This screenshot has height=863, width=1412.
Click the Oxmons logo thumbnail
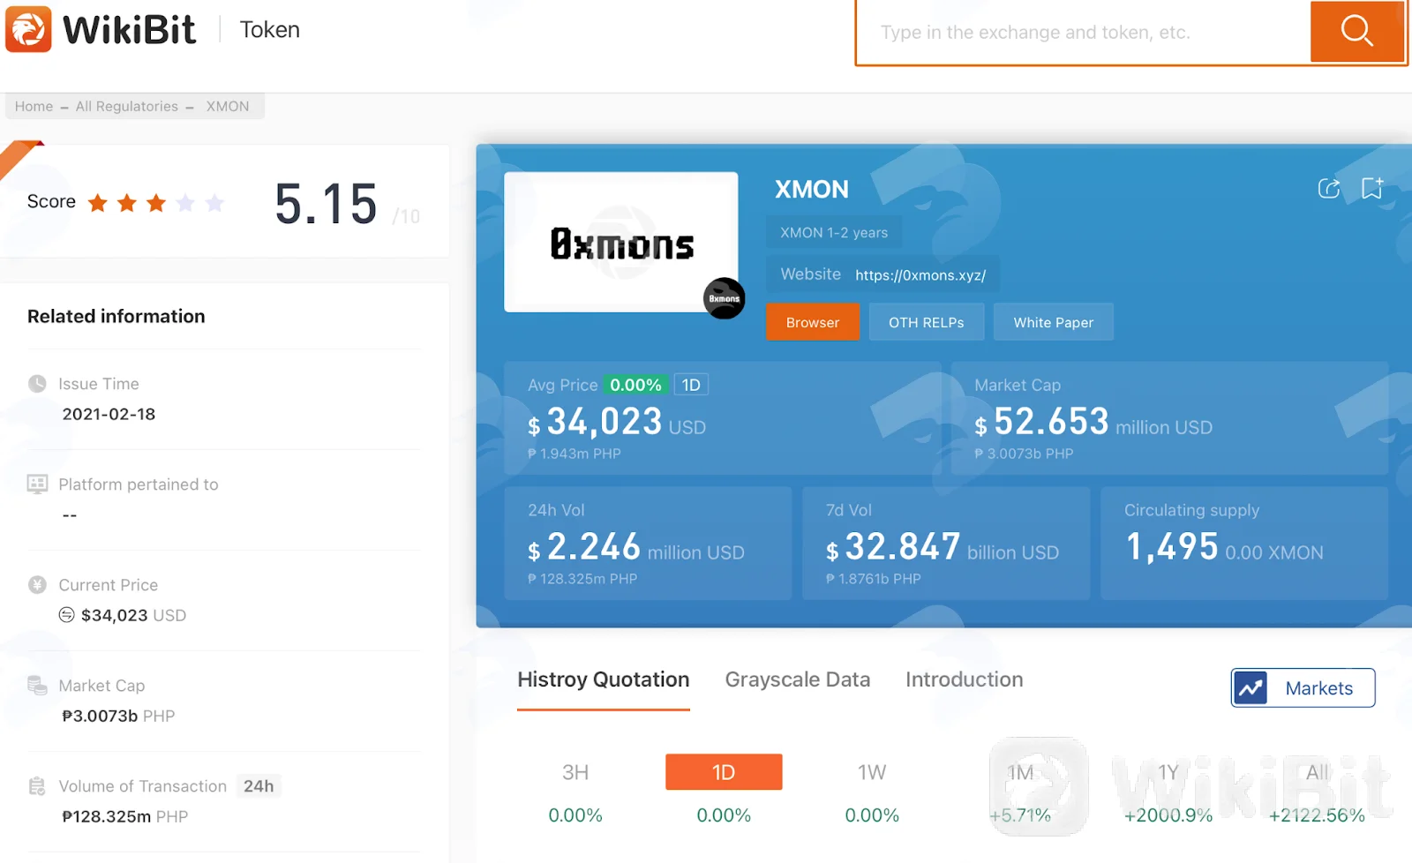(x=621, y=242)
